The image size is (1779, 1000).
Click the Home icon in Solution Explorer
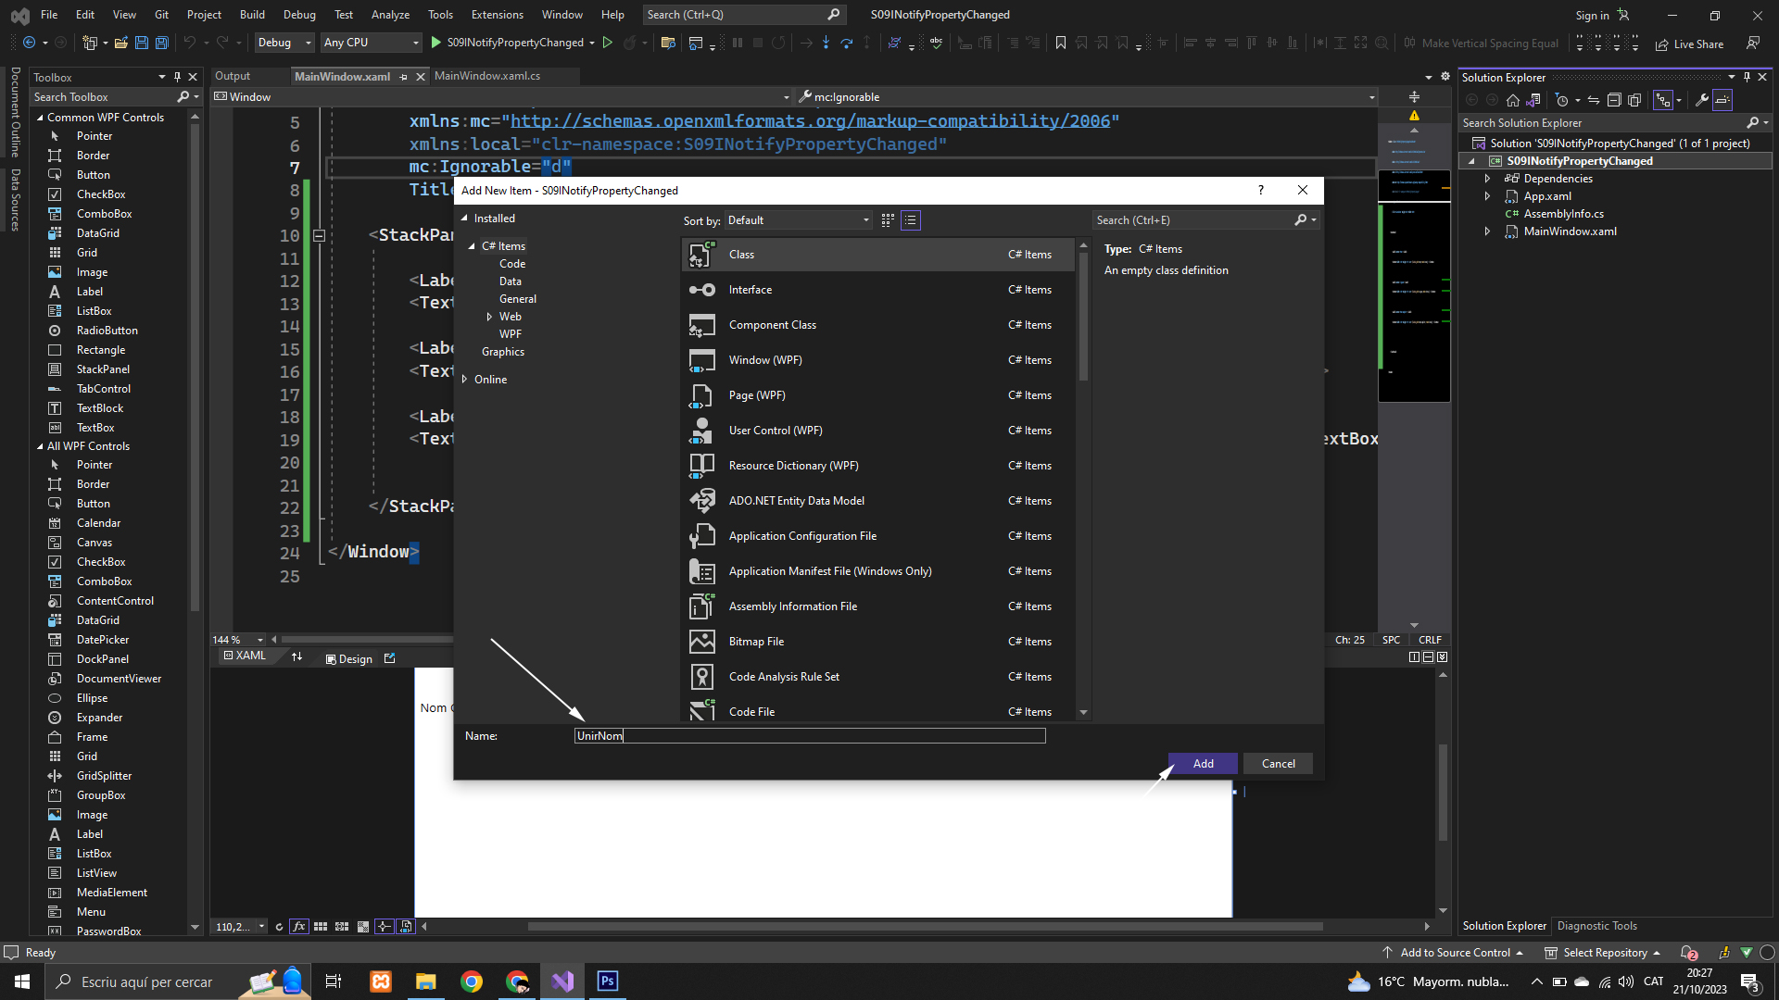(1512, 100)
